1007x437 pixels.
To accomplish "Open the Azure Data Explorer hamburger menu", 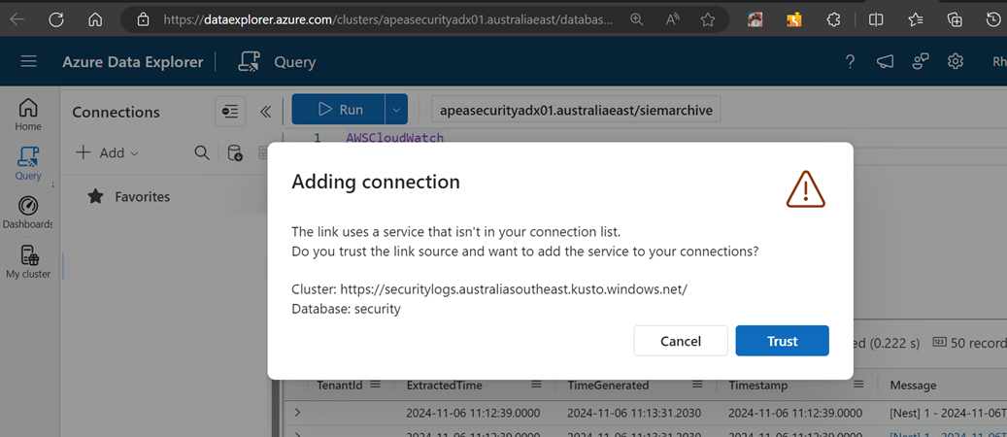I will [x=29, y=62].
